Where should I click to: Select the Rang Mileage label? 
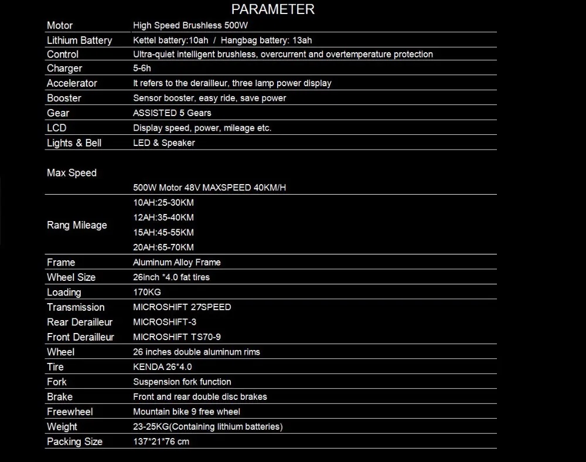pyautogui.click(x=77, y=225)
